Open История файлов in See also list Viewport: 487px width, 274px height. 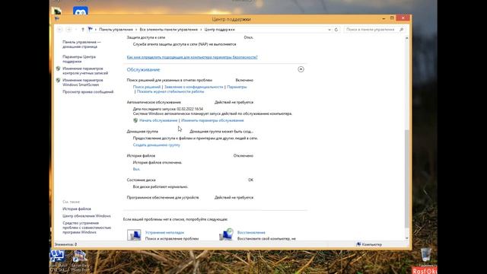(77, 209)
